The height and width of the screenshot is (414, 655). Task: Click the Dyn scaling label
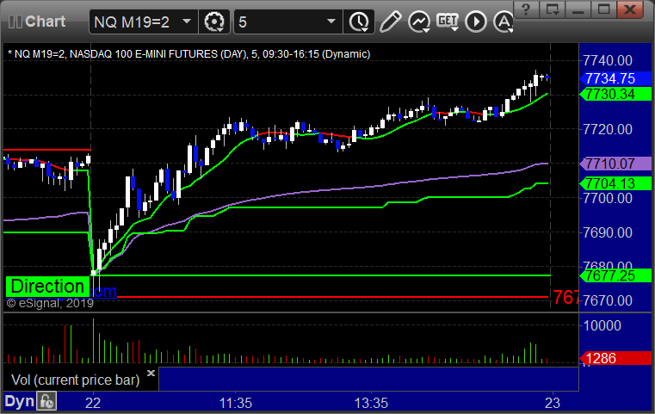pos(19,401)
